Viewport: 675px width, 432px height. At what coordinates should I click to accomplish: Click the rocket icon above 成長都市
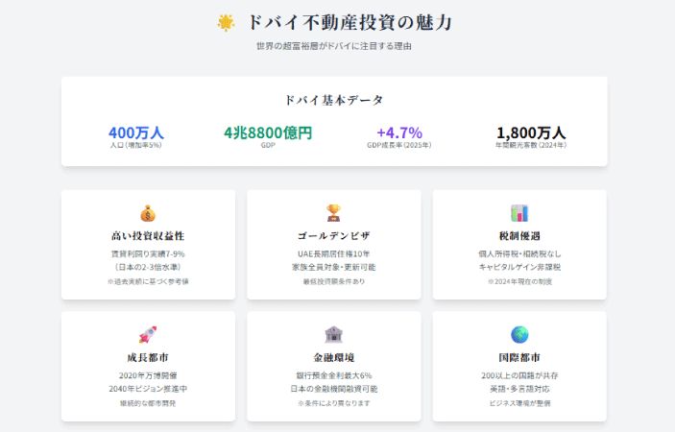[148, 335]
